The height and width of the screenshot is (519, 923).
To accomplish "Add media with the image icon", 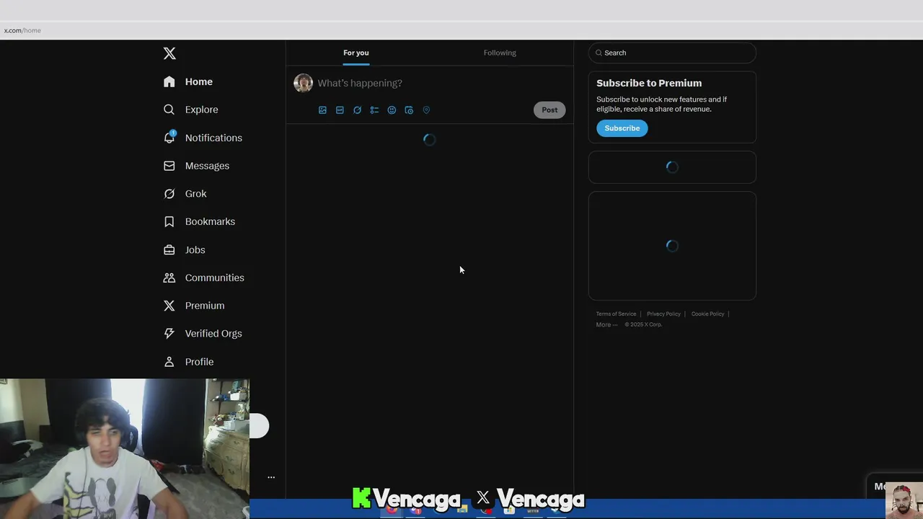I will point(322,110).
